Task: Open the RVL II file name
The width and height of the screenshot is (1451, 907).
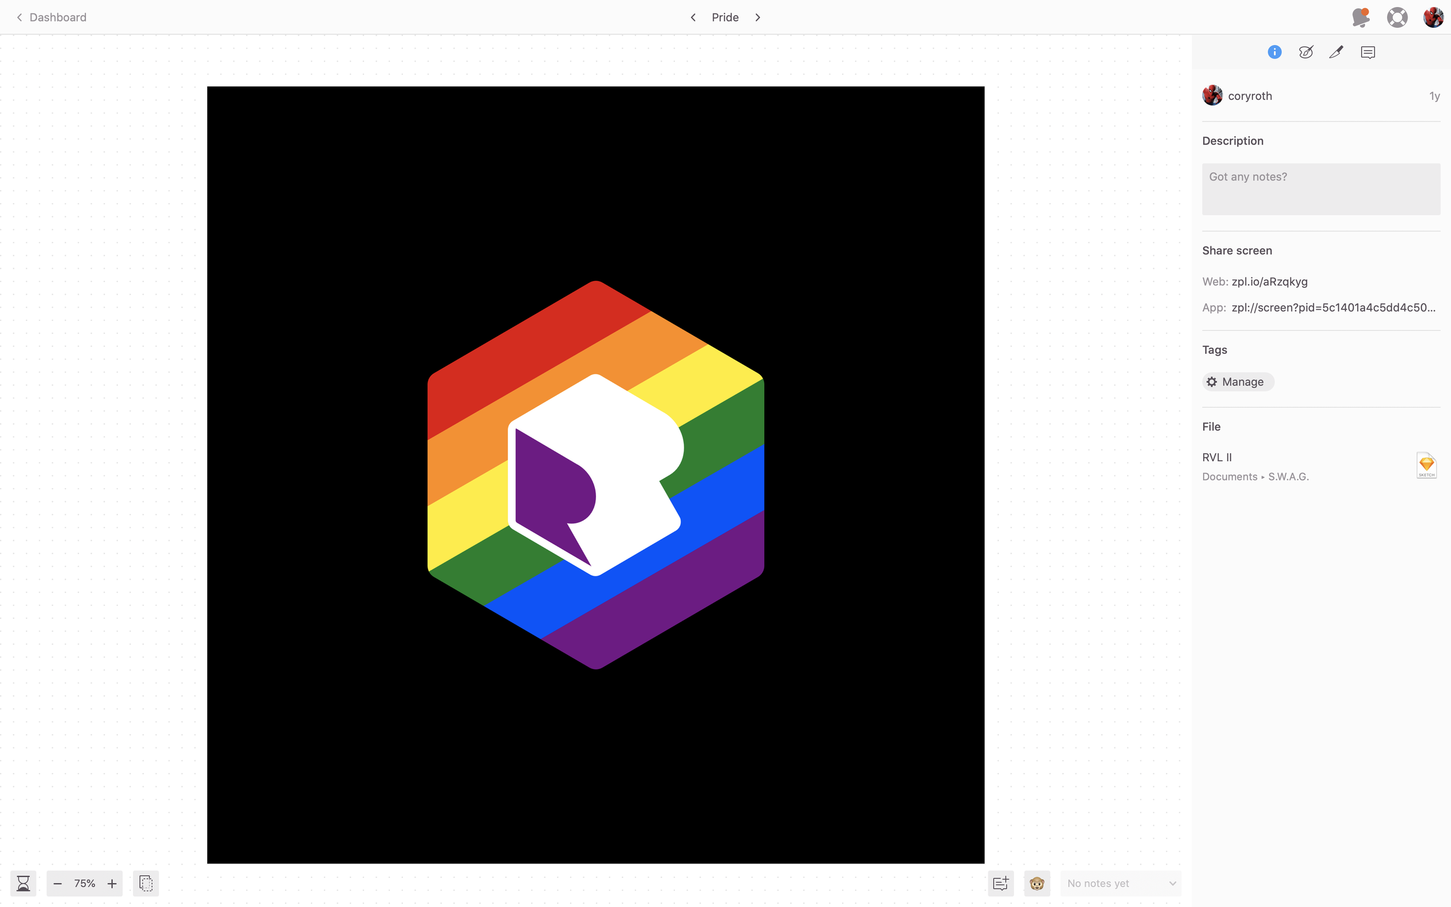Action: (1217, 457)
